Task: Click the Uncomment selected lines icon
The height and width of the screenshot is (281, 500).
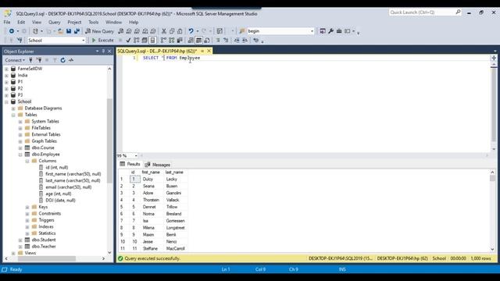Action: [x=226, y=40]
